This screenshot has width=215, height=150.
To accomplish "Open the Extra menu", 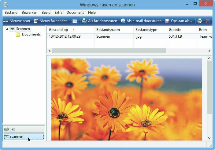I will (58, 13).
